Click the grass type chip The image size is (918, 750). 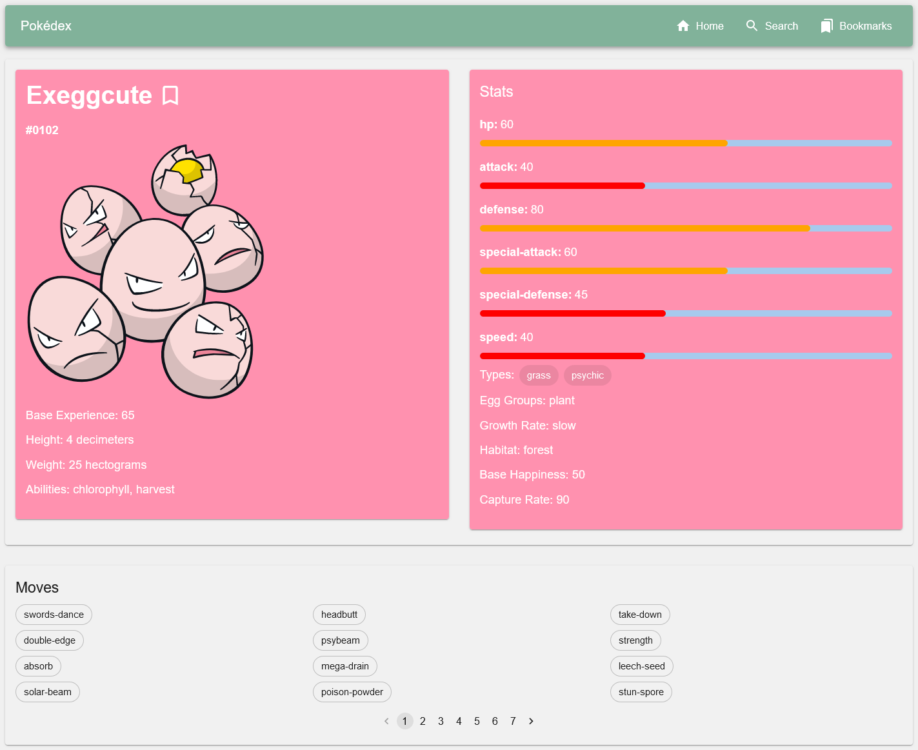click(539, 375)
